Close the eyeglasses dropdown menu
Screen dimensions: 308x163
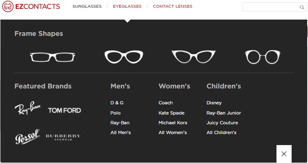click(x=284, y=154)
